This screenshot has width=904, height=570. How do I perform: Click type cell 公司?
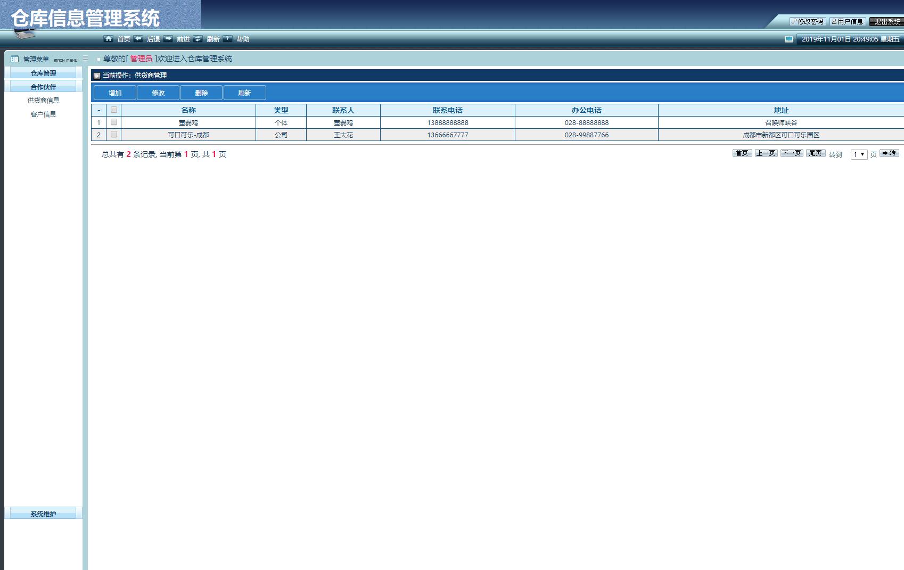281,135
